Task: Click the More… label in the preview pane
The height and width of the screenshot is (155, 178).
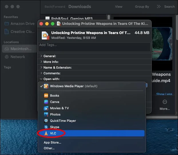Action: (x=165, y=109)
